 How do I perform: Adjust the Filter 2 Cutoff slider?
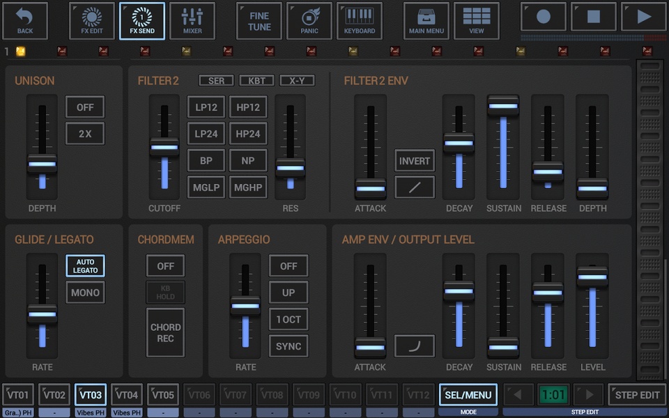[x=164, y=147]
